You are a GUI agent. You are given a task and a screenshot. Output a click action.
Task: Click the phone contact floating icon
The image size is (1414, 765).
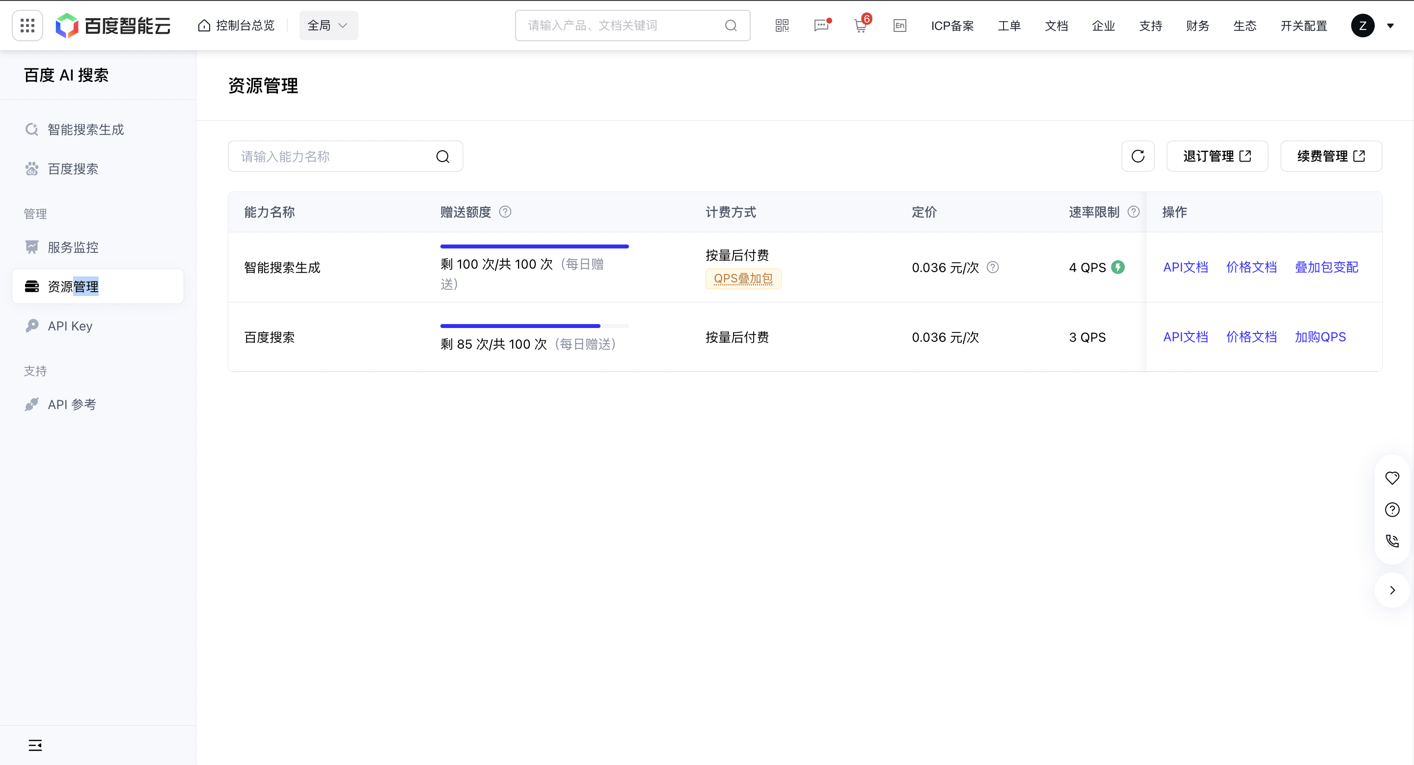pos(1391,541)
